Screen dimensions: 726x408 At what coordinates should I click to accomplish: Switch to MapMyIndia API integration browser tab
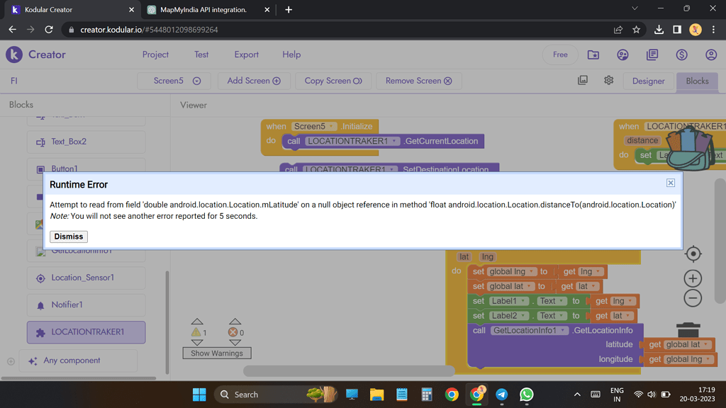point(203,10)
